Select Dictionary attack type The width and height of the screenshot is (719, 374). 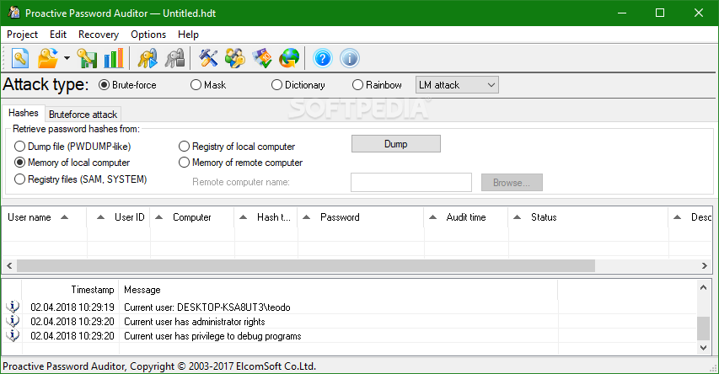click(x=298, y=85)
